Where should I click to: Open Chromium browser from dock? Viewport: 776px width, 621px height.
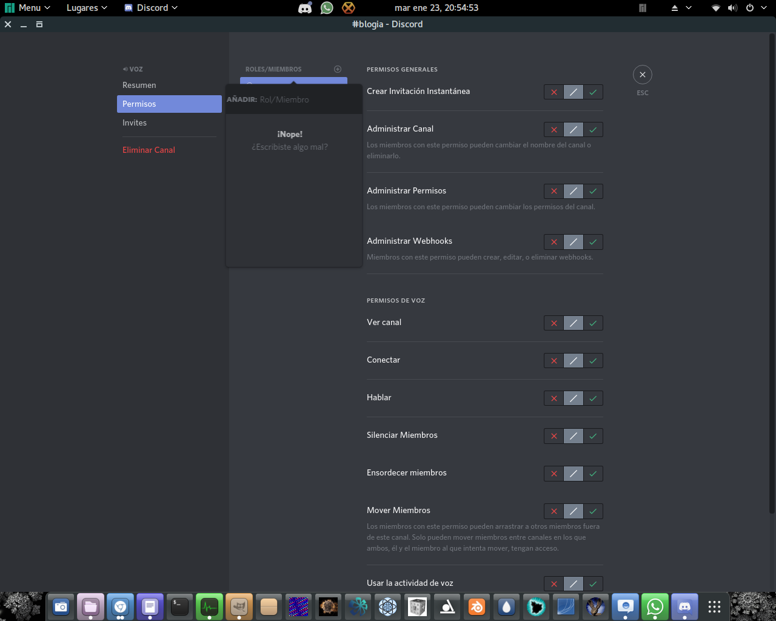120,606
